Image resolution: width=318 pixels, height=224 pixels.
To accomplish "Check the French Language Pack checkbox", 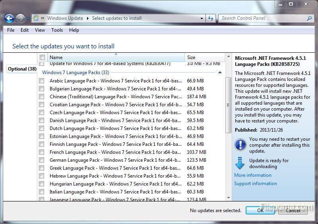I will point(42,152).
